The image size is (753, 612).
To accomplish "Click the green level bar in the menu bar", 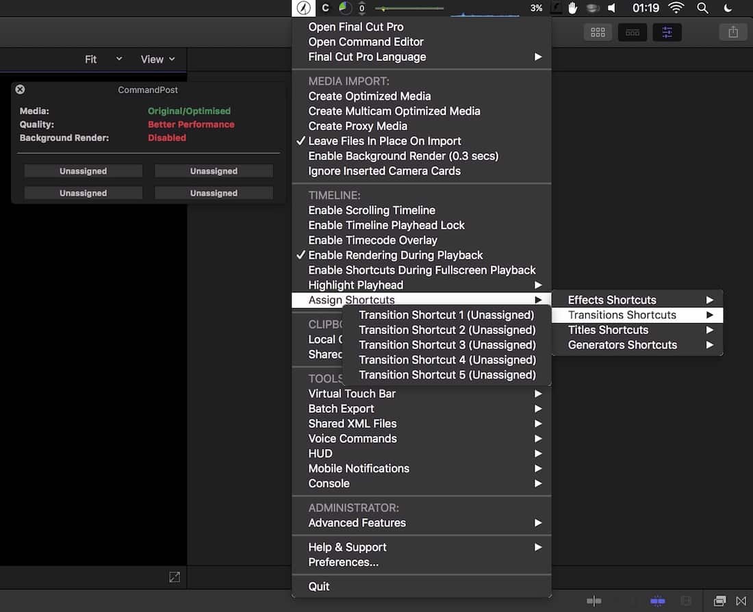I will 409,8.
